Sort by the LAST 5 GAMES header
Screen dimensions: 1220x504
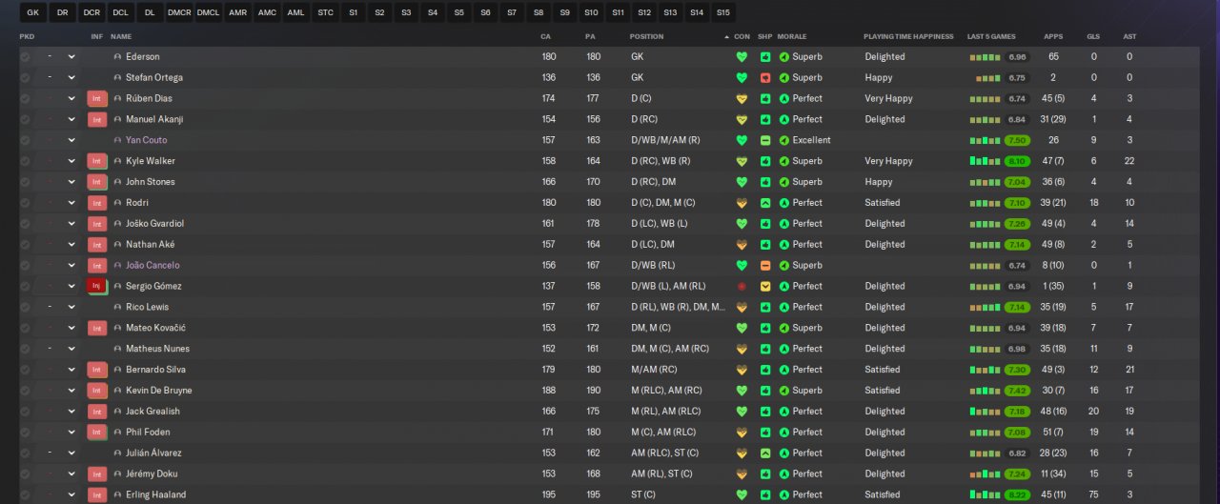pos(991,36)
